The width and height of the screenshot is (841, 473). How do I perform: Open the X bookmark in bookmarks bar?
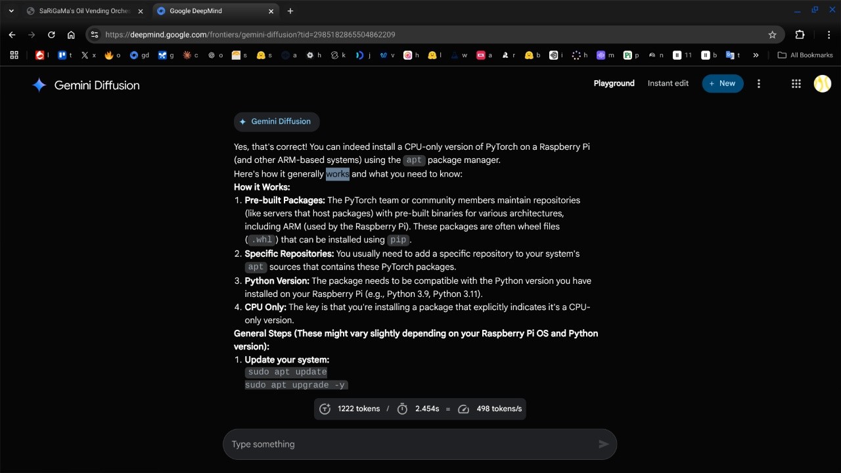pyautogui.click(x=88, y=55)
